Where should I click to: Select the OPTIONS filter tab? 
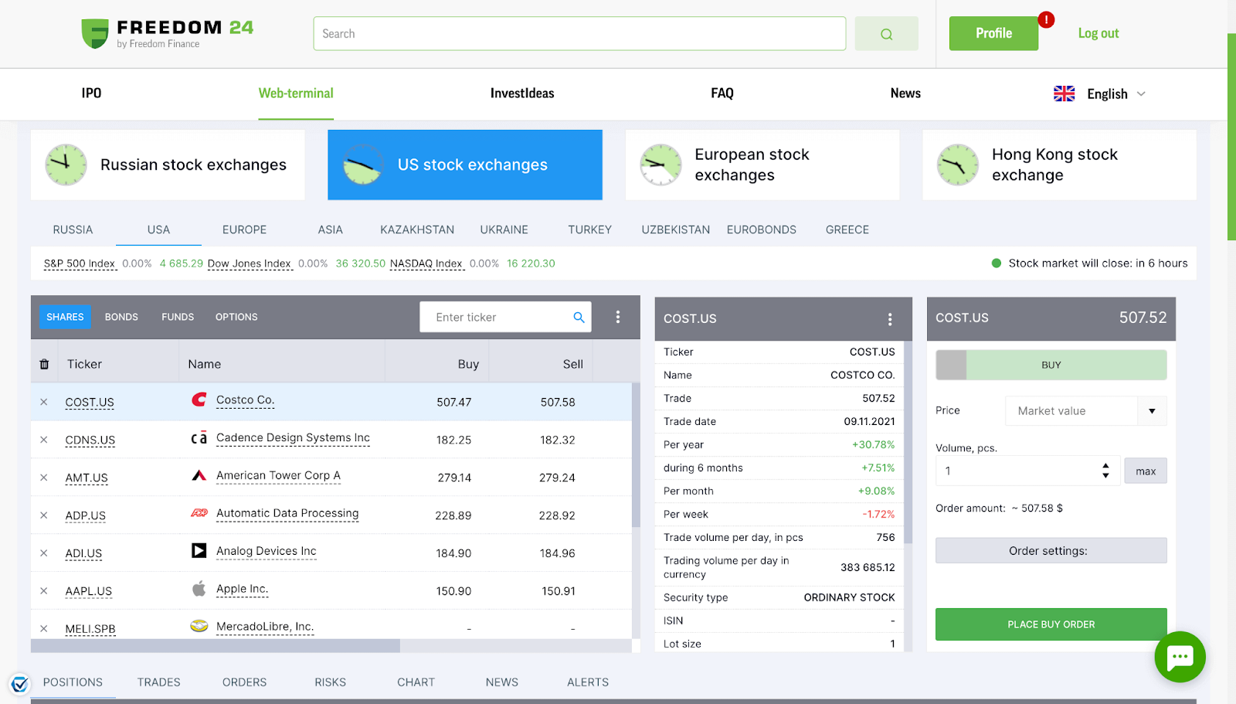pyautogui.click(x=236, y=317)
